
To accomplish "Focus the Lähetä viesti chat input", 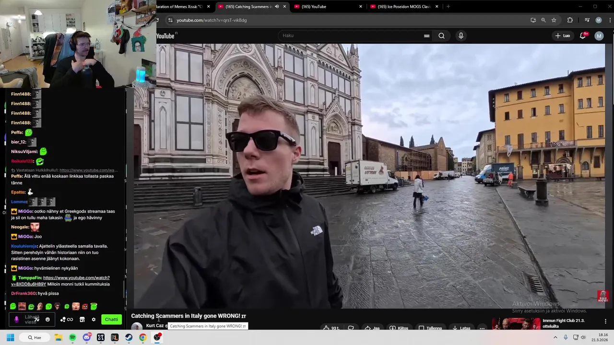I will coord(32,320).
